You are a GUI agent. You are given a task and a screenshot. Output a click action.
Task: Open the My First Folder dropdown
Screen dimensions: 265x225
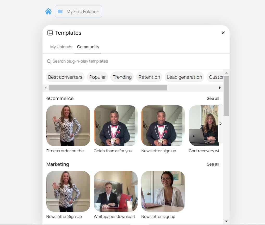coord(78,11)
